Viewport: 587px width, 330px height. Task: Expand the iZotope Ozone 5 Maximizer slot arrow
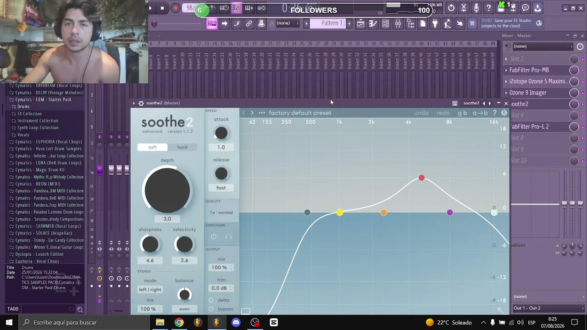pos(506,82)
